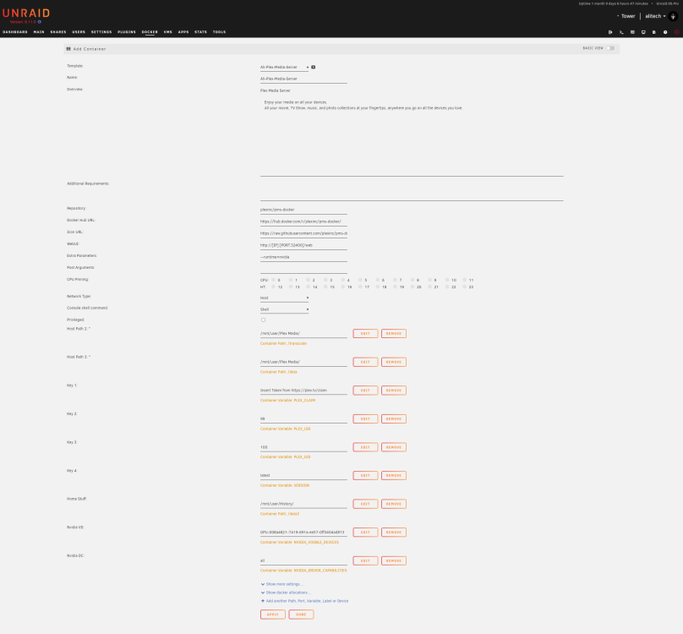Pin CPU core 7
Image resolution: width=683 pixels, height=634 pixels.
(x=395, y=280)
